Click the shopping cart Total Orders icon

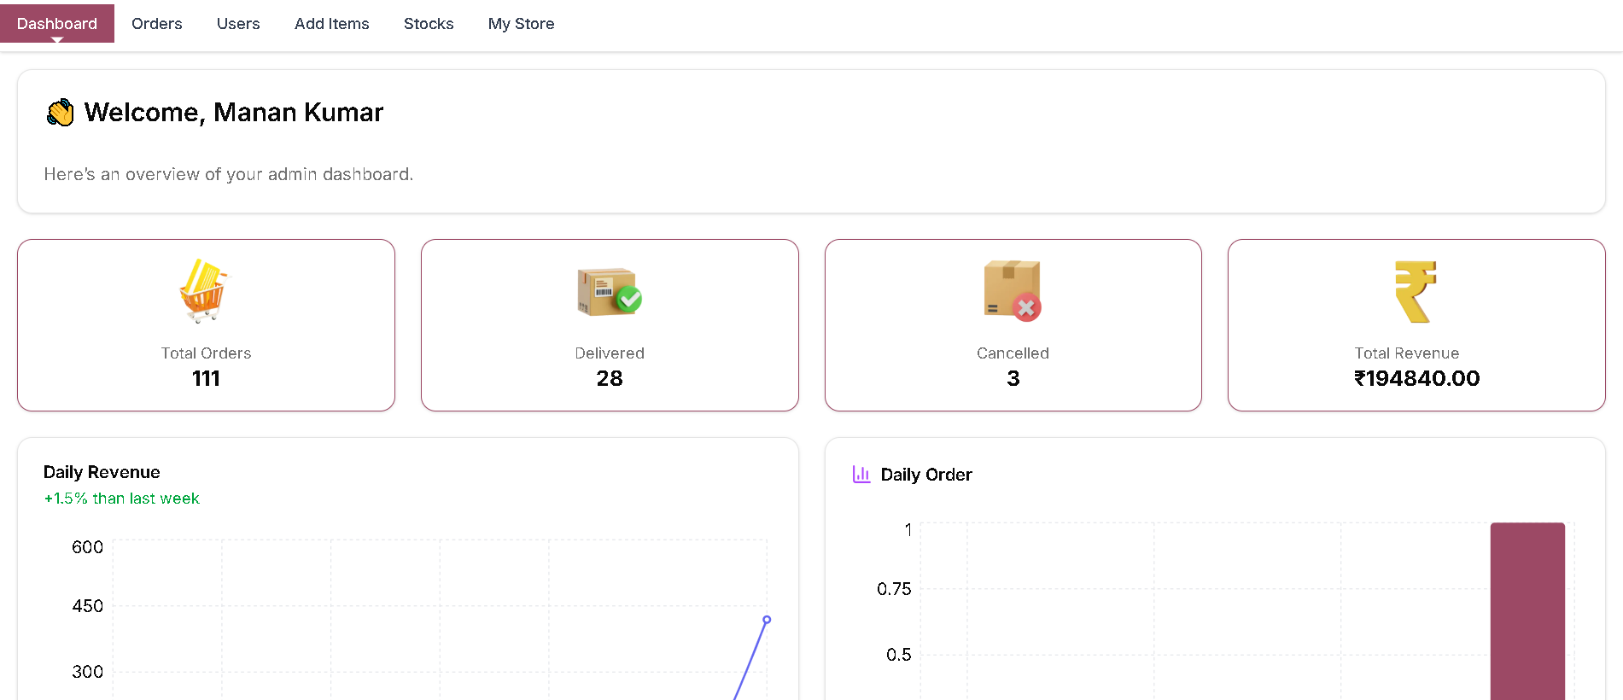tap(205, 291)
